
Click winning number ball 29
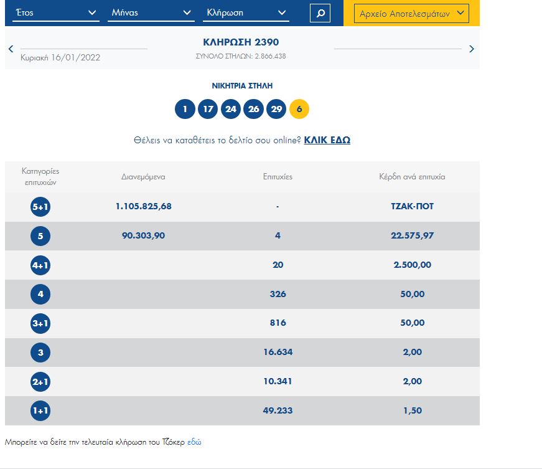276,110
